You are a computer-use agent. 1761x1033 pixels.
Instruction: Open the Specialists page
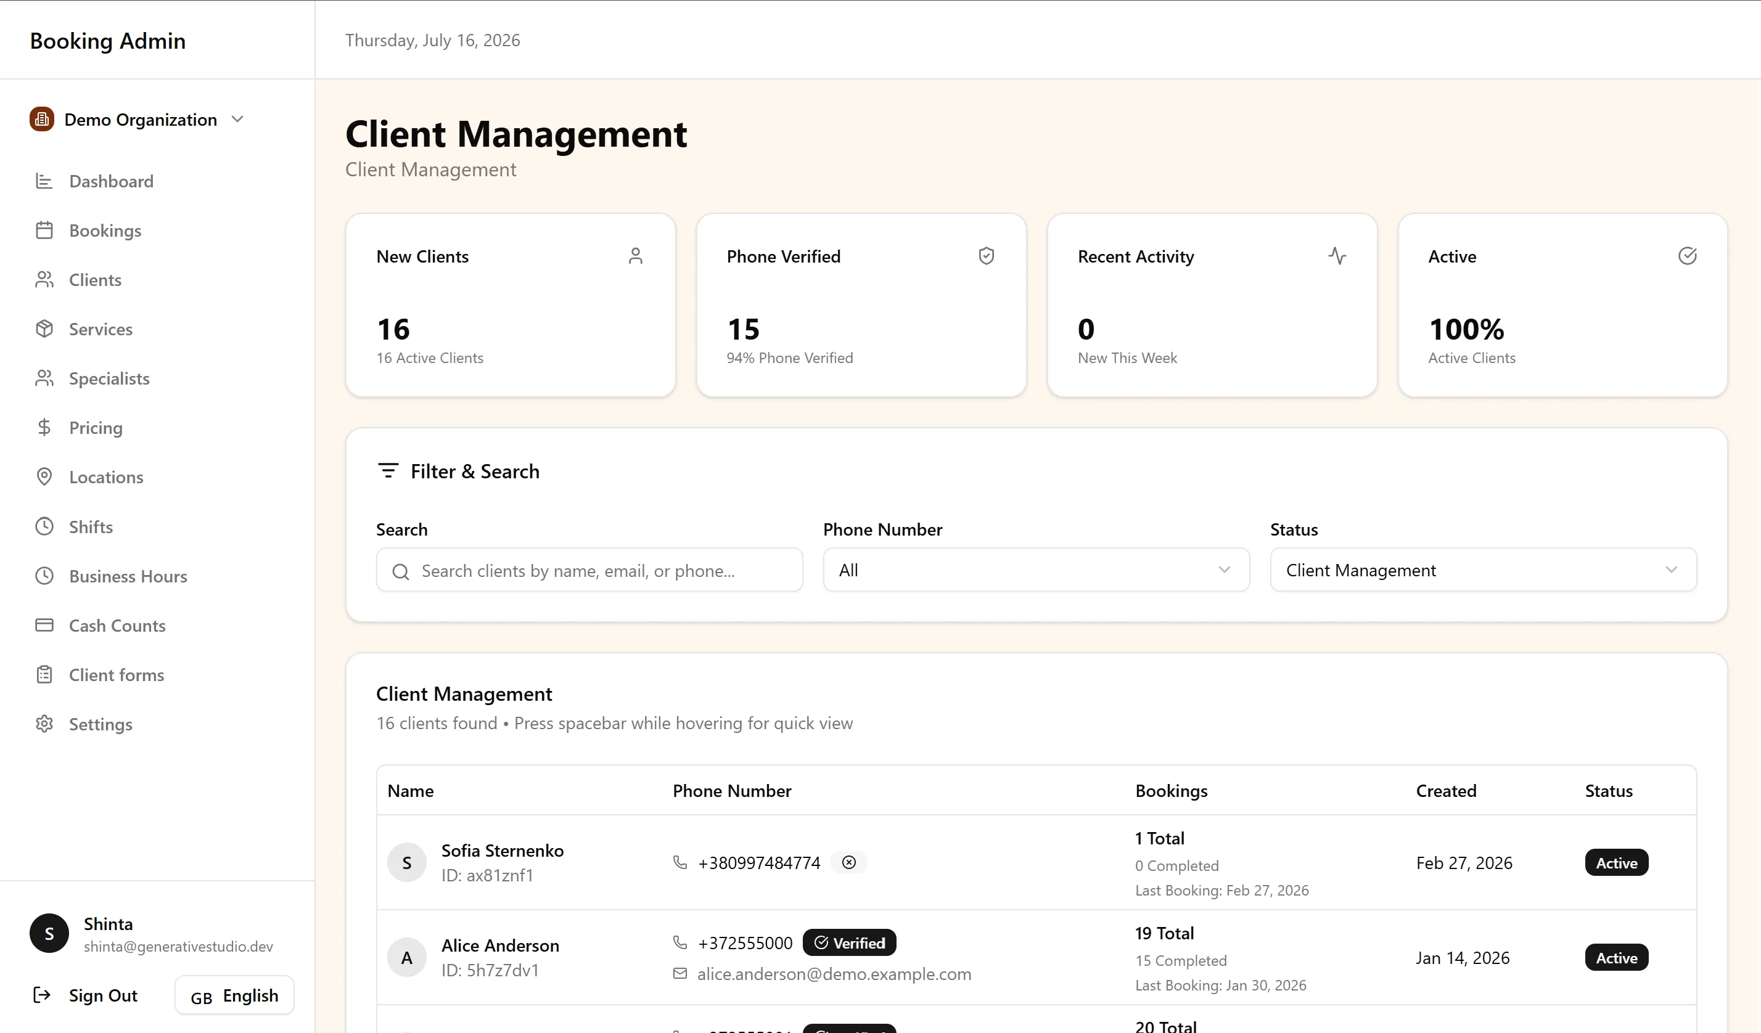click(x=109, y=378)
